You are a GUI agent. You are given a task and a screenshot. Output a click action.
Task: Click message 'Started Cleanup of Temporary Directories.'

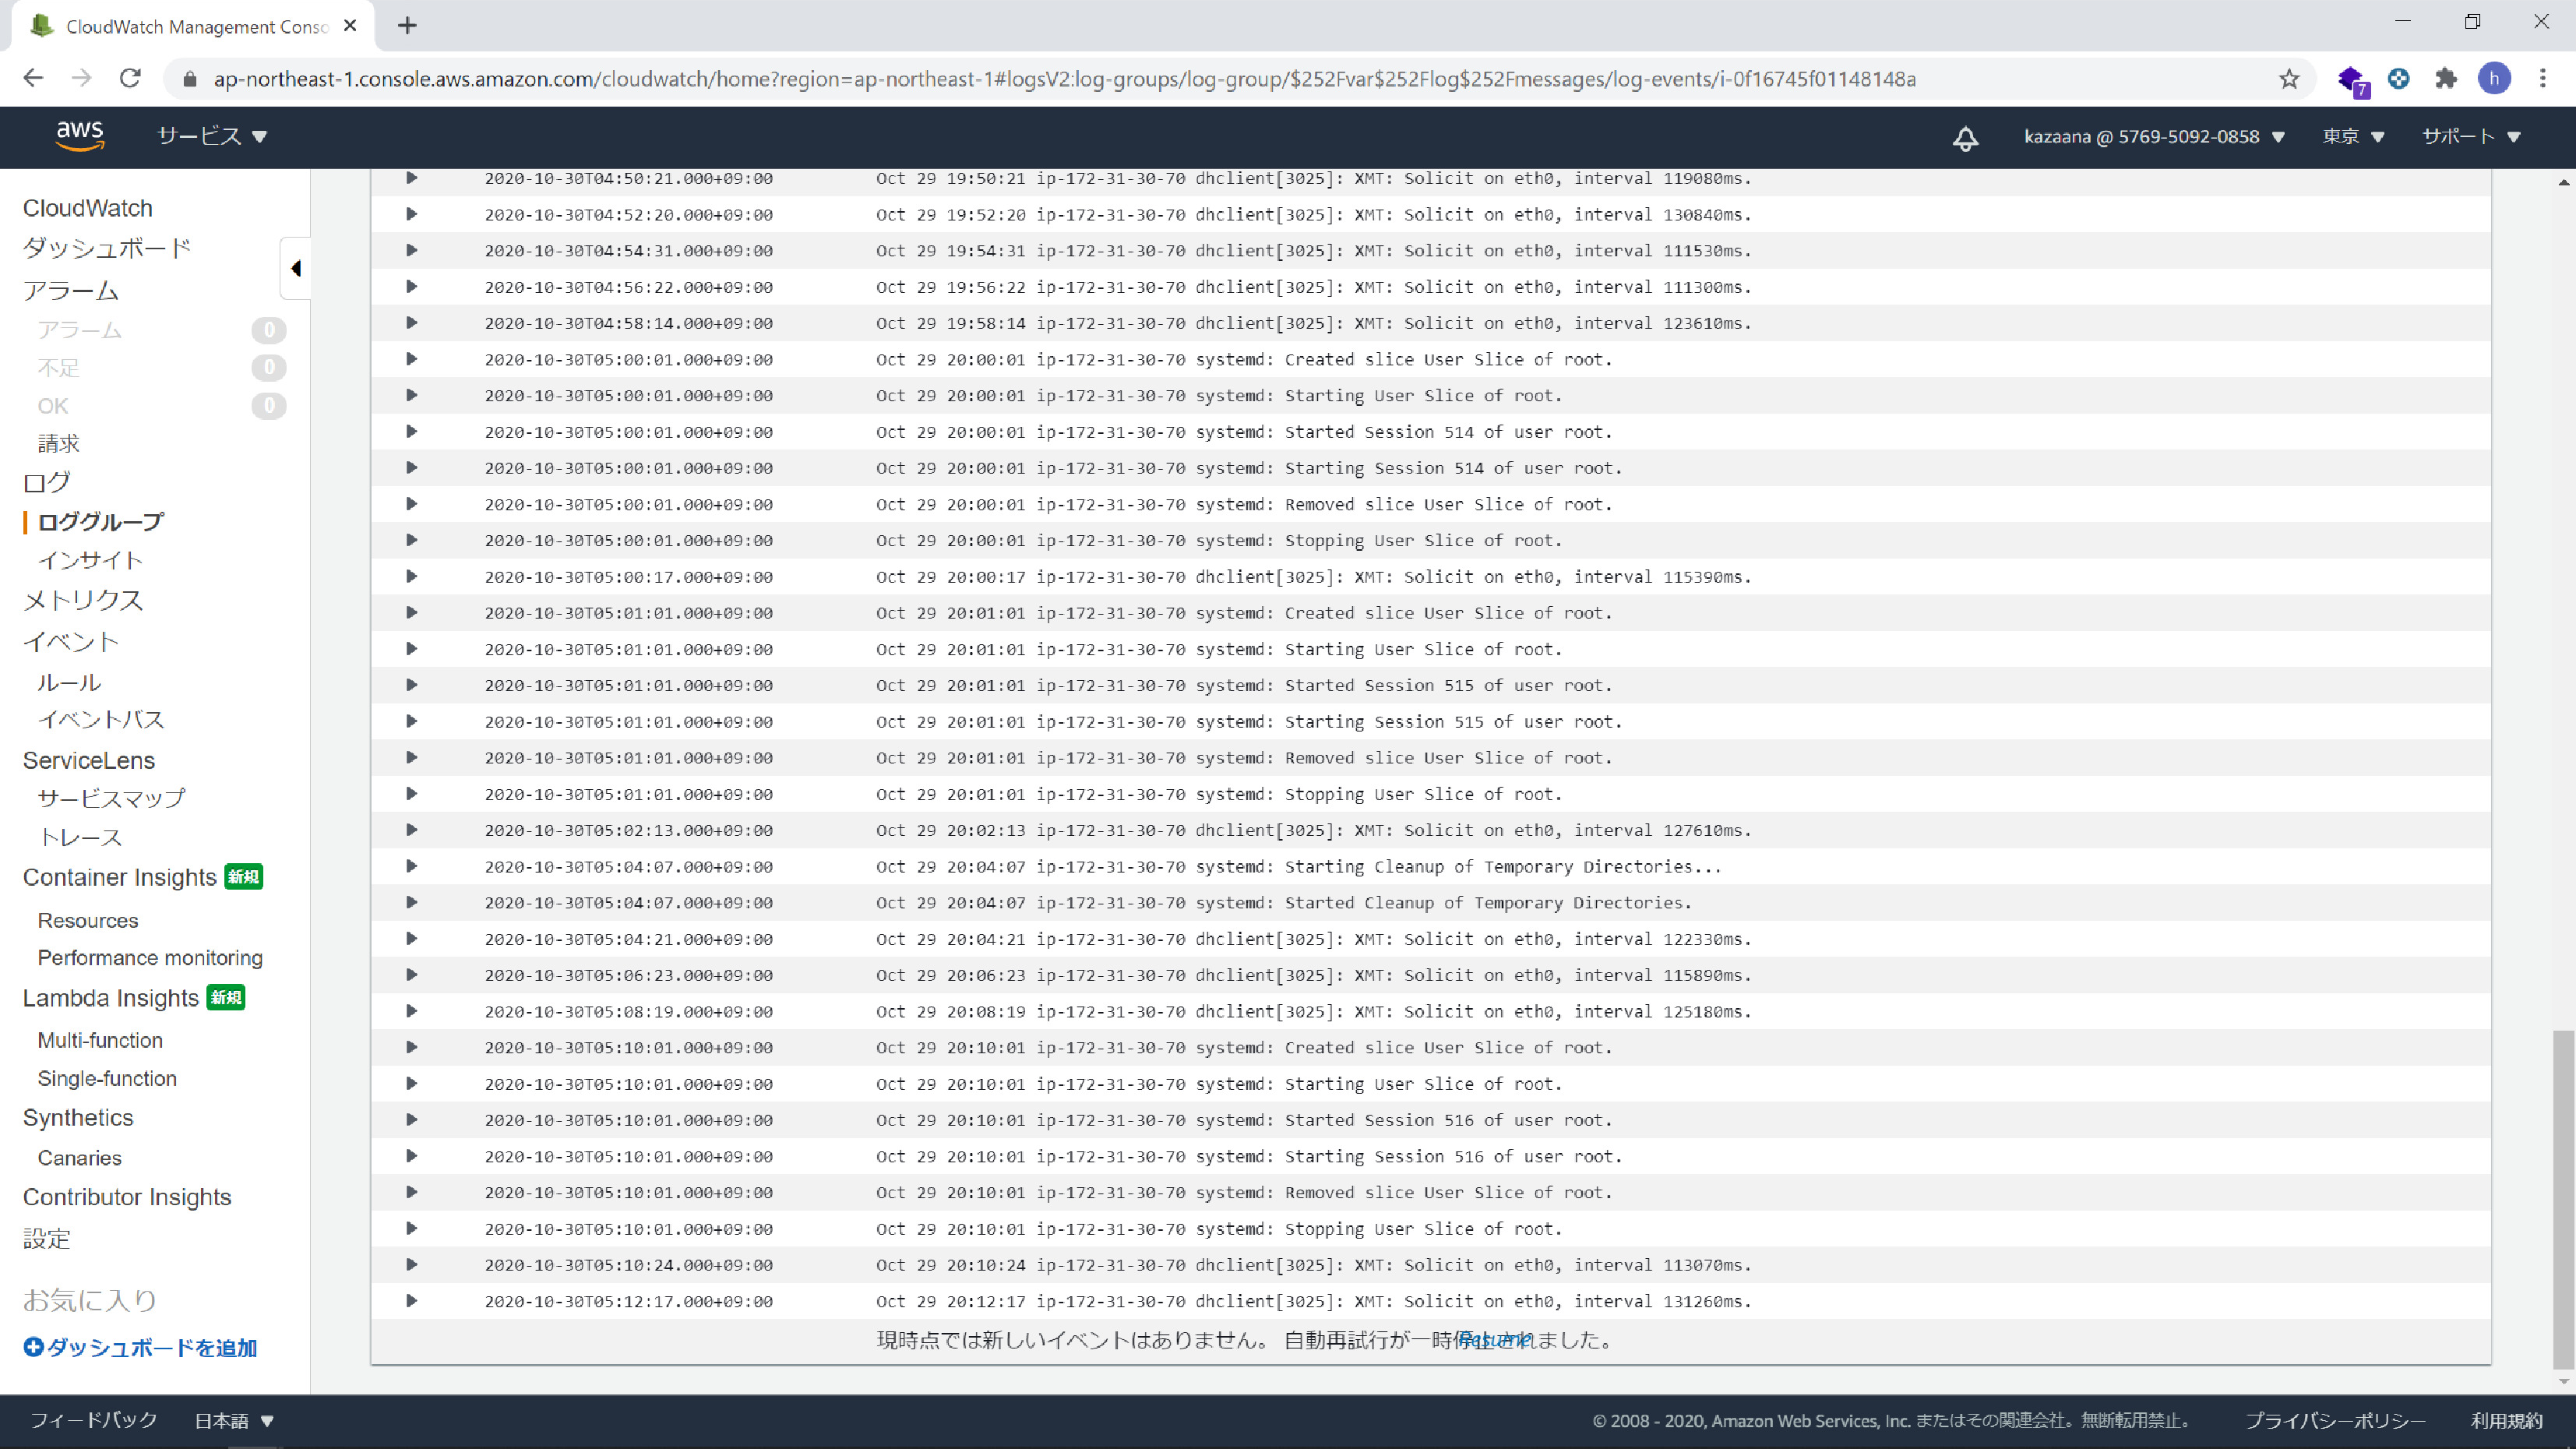[1488, 903]
